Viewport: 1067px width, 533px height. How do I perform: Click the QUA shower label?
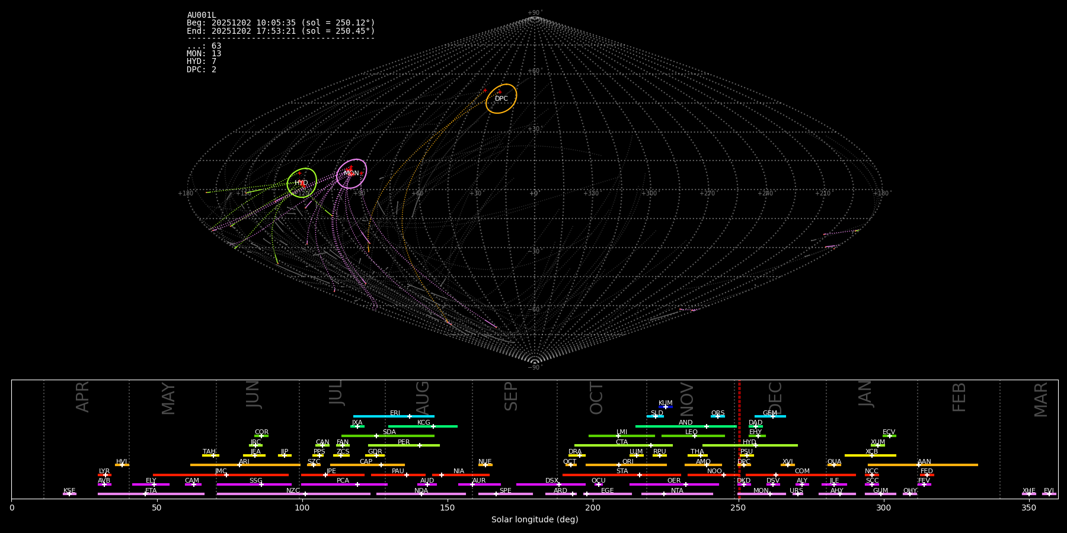(834, 461)
